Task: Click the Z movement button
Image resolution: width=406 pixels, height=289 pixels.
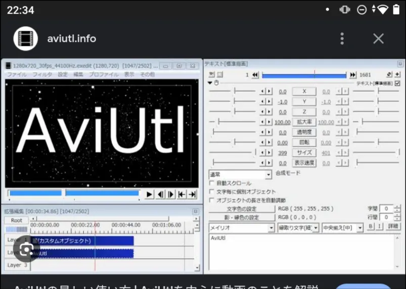Action: 304,112
